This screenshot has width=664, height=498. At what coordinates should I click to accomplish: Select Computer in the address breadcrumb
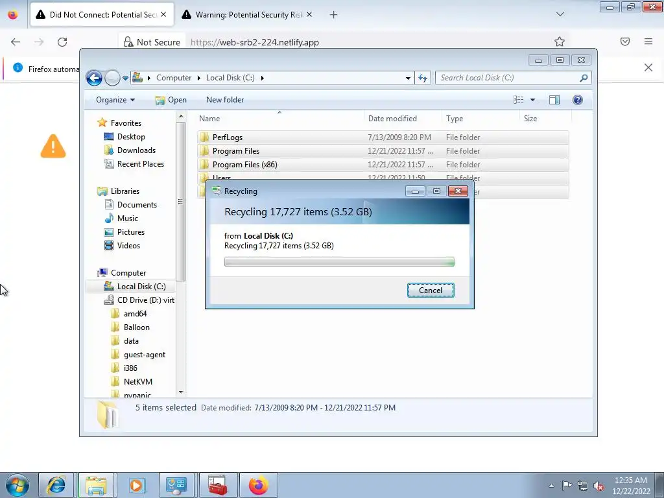[x=174, y=78]
